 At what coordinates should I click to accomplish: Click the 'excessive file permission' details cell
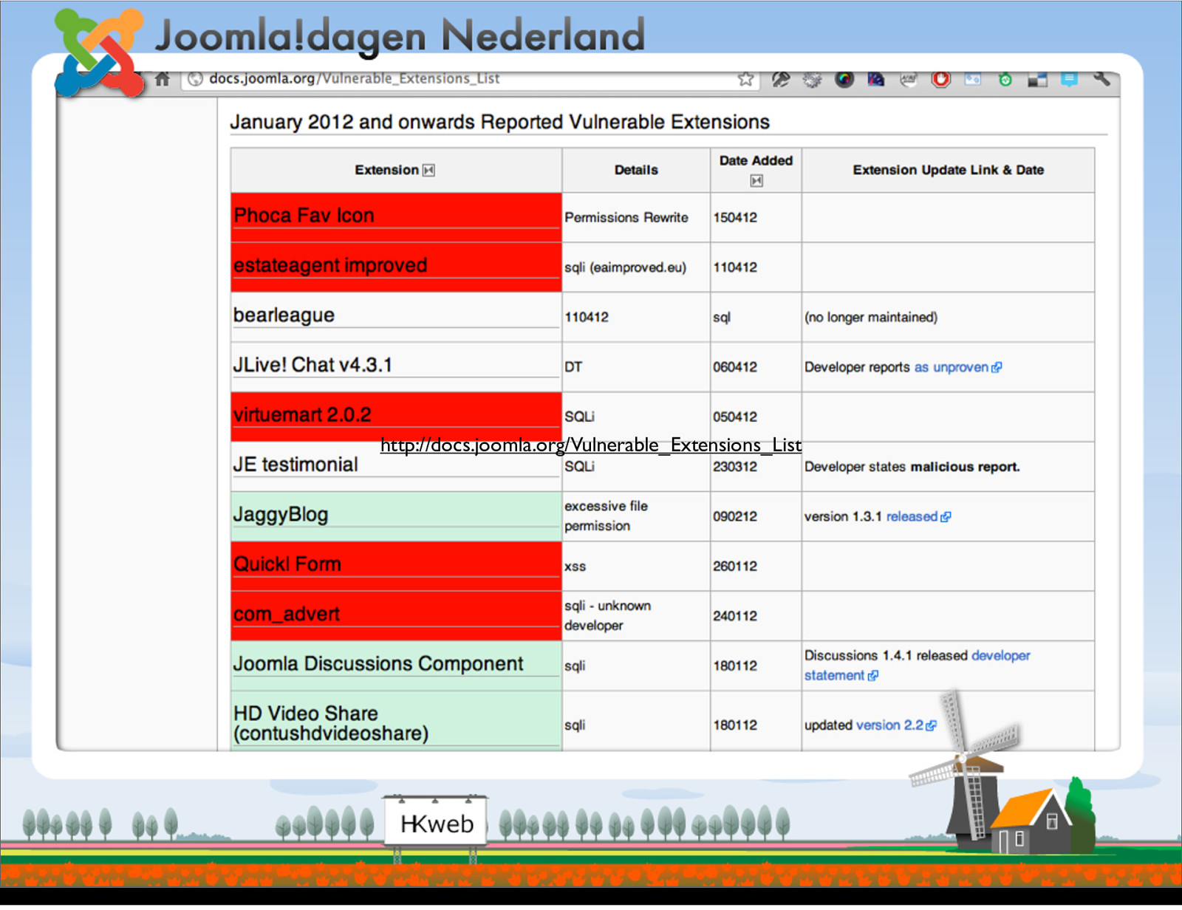click(x=636, y=516)
